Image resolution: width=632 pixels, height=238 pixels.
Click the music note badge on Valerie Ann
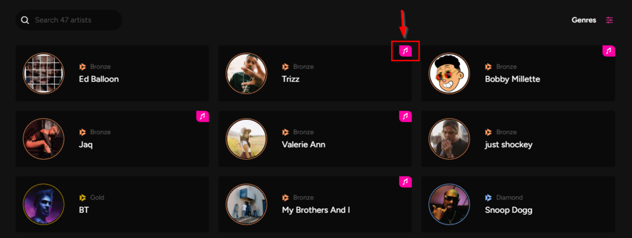[406, 116]
